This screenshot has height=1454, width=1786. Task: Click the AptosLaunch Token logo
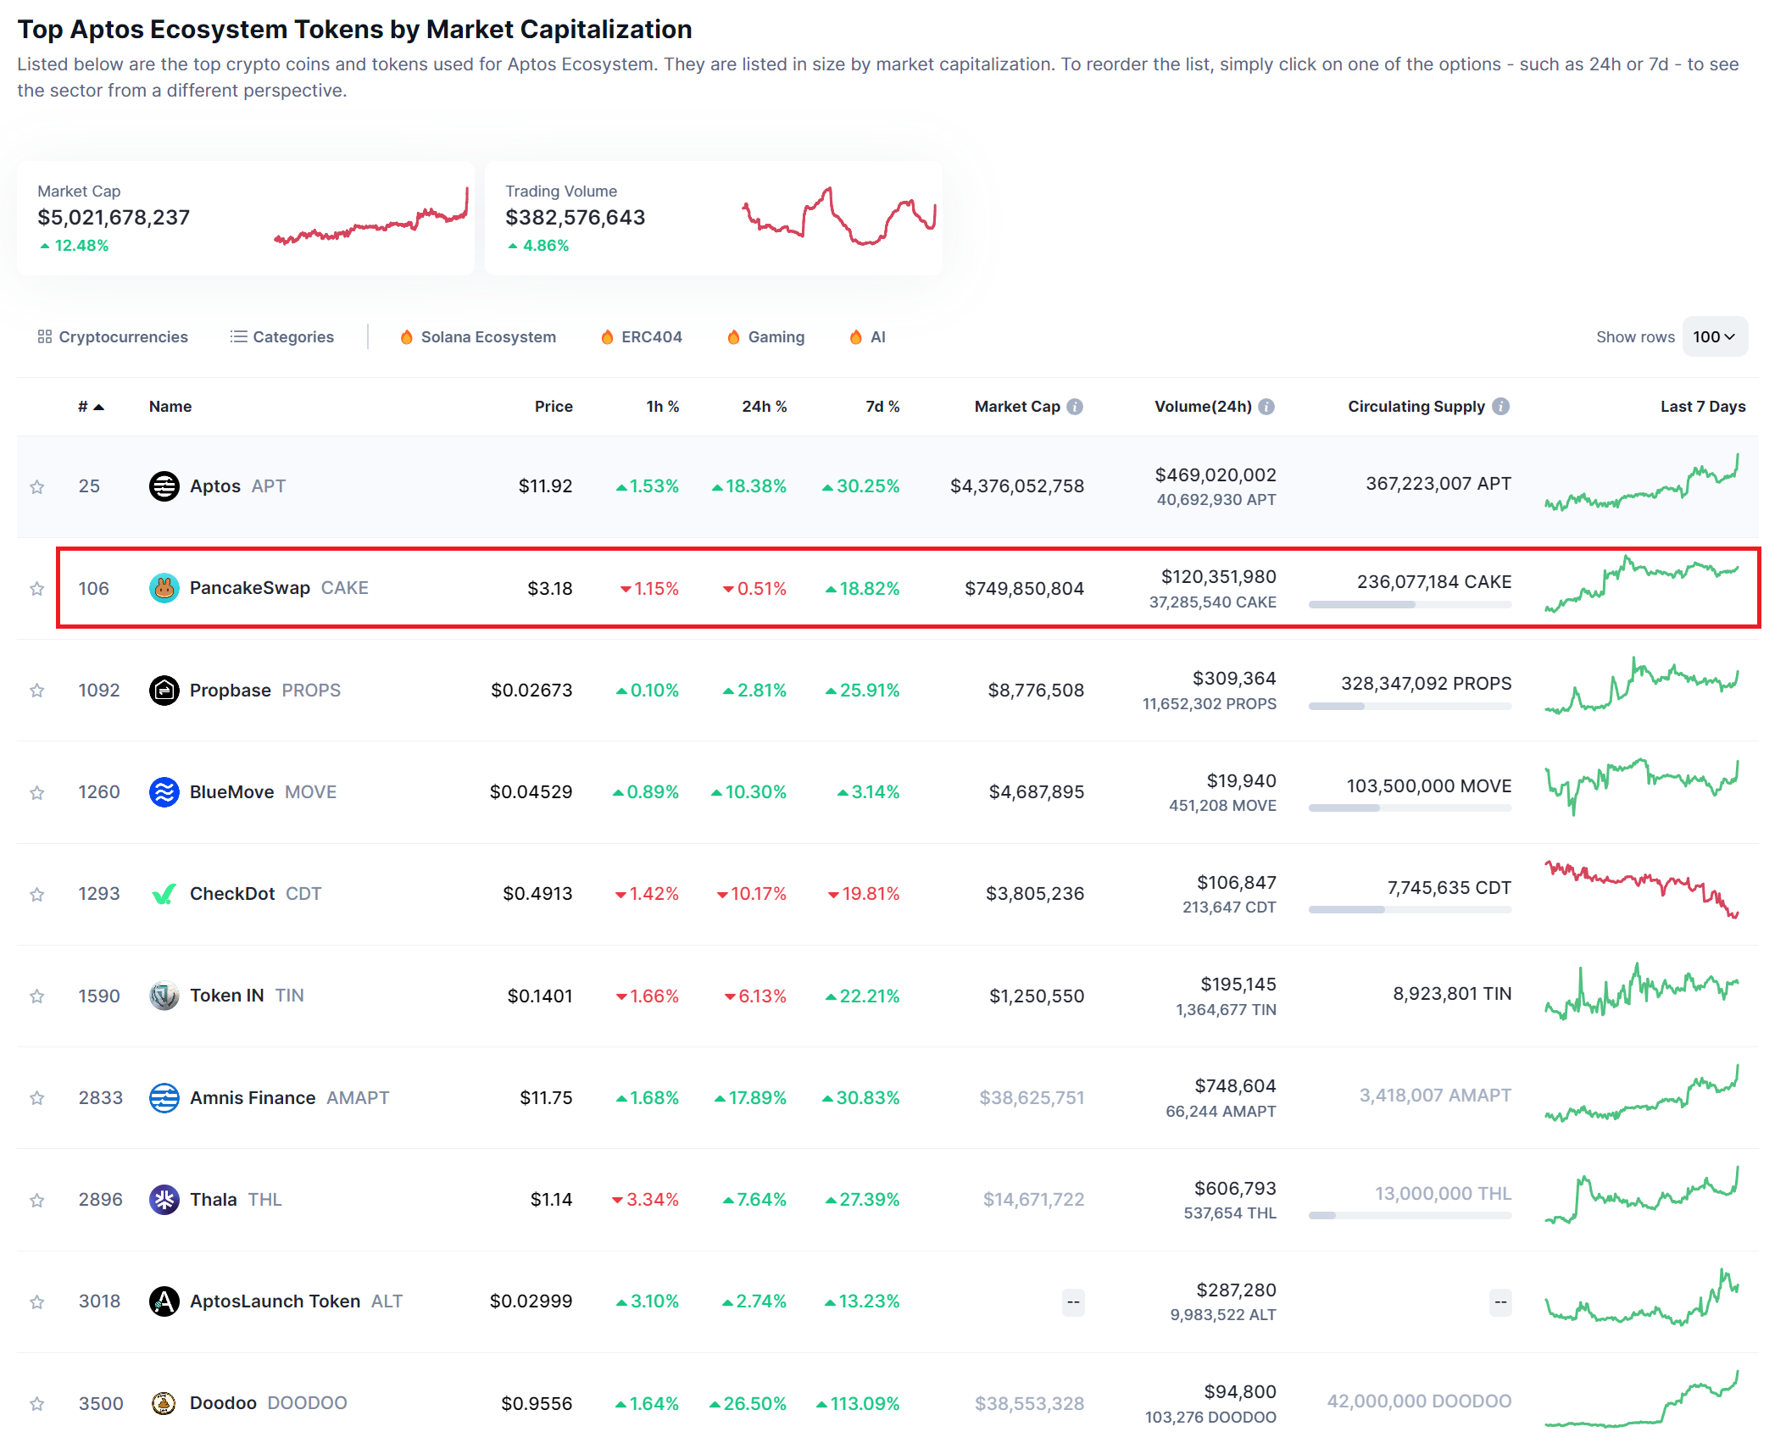[x=164, y=1301]
